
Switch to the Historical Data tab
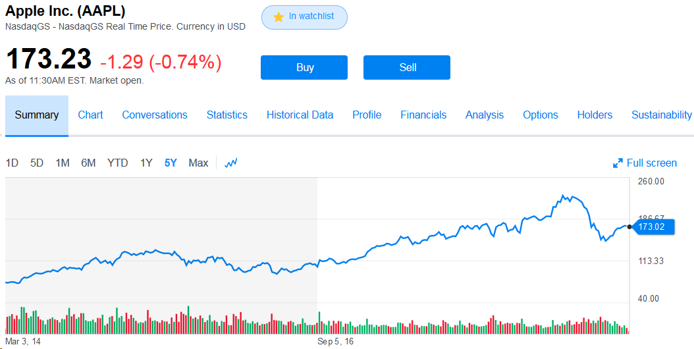tap(300, 115)
